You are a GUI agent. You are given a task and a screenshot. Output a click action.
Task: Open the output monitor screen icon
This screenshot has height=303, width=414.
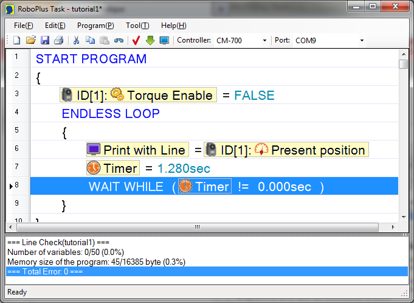[x=164, y=41]
